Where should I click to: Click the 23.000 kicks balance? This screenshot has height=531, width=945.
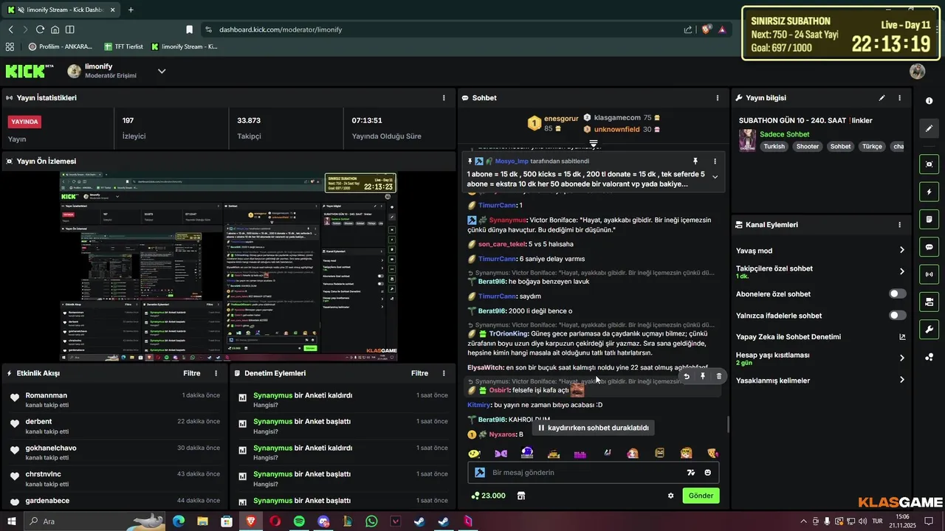pyautogui.click(x=488, y=496)
